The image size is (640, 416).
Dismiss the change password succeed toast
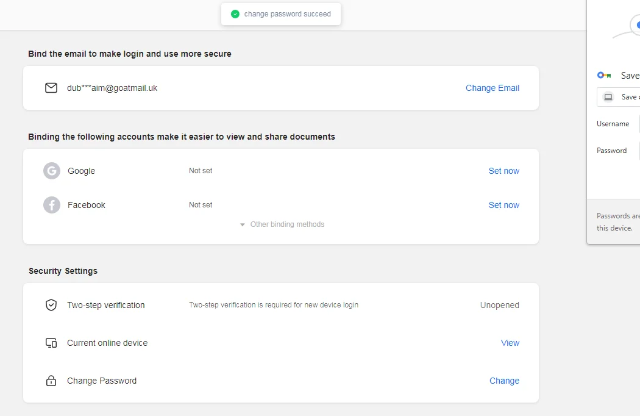(x=281, y=14)
